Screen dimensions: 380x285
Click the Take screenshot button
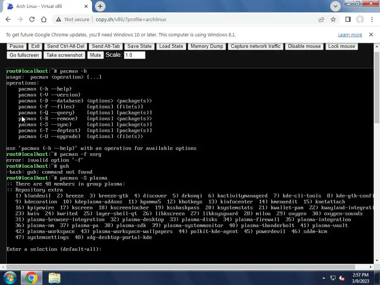(65, 55)
